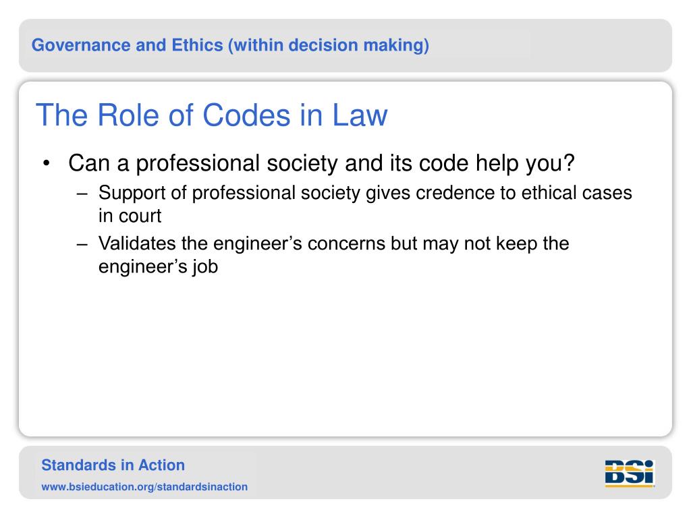
Task: Click the main bullet about professional society
Action: tap(322, 163)
